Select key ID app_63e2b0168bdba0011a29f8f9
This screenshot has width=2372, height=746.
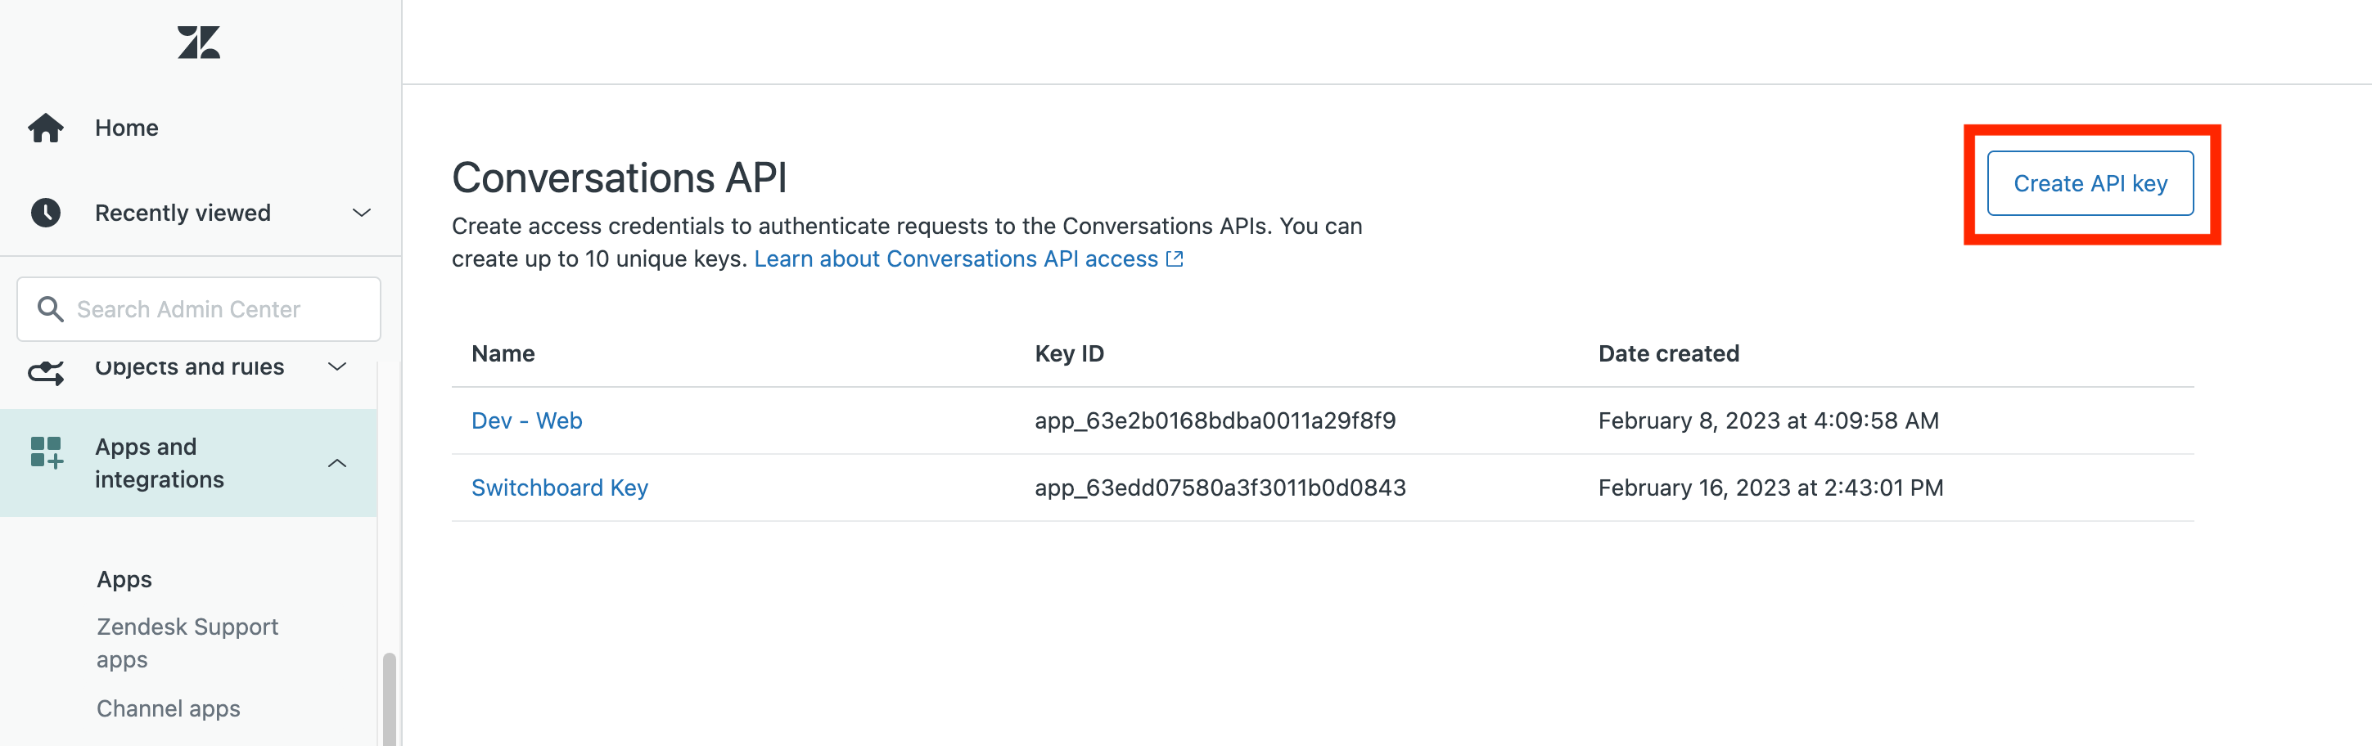pyautogui.click(x=1215, y=420)
